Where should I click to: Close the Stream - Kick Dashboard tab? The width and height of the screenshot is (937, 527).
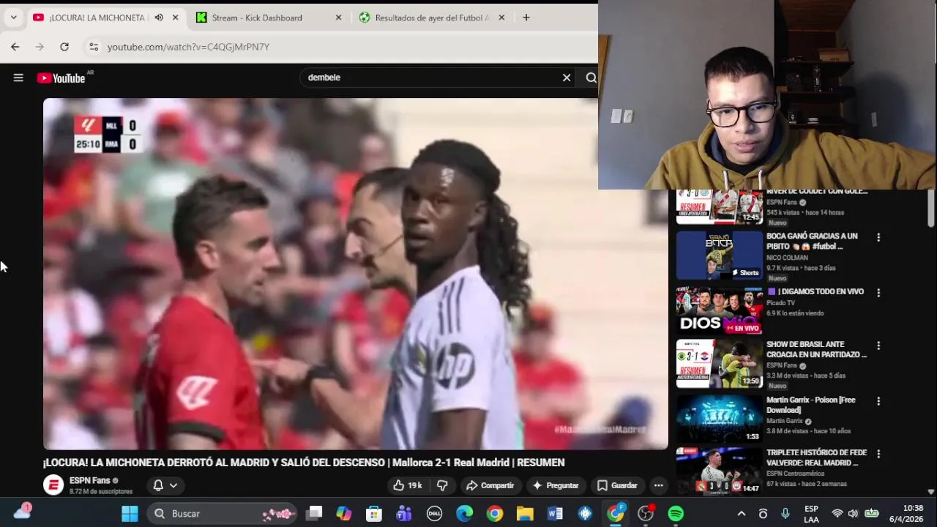click(x=338, y=18)
